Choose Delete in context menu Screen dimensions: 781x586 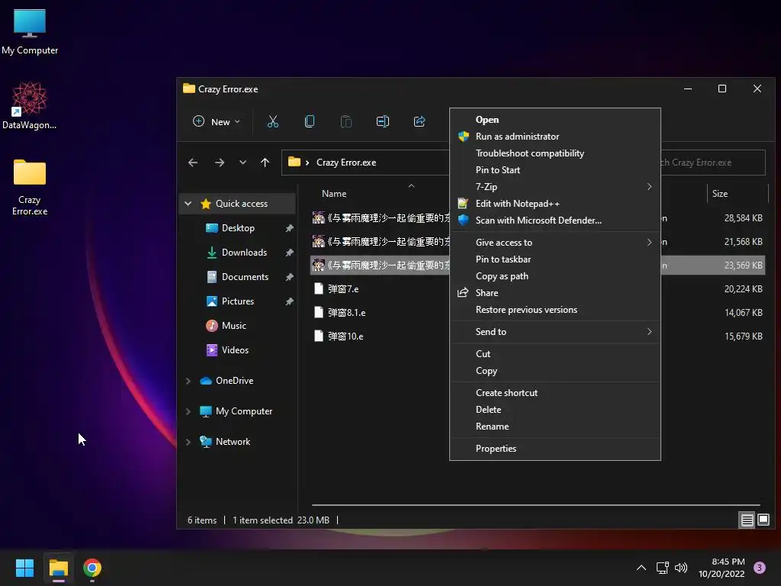[555, 410]
